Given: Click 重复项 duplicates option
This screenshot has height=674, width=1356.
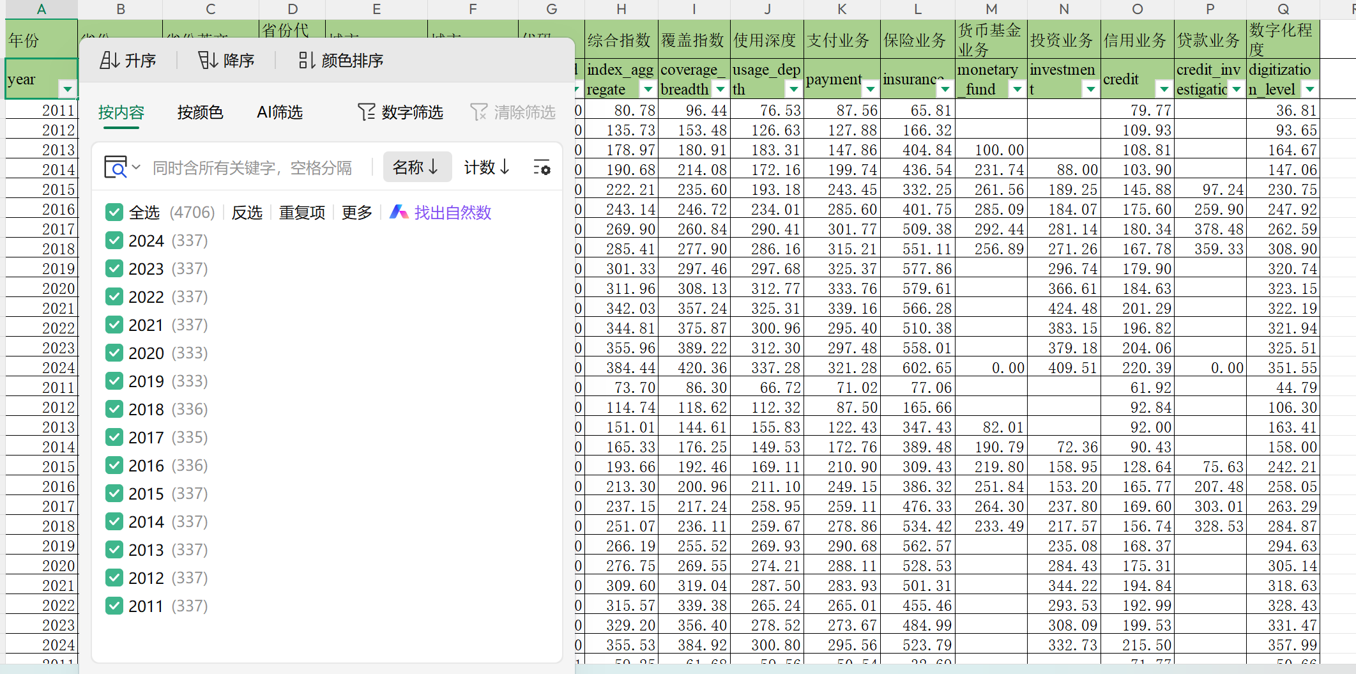Looking at the screenshot, I should tap(302, 212).
